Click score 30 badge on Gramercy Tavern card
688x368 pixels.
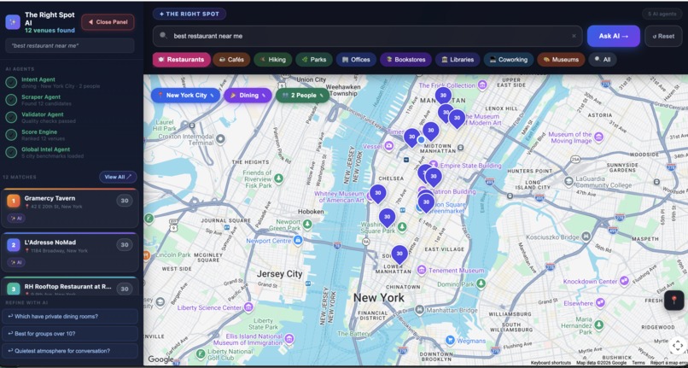125,201
